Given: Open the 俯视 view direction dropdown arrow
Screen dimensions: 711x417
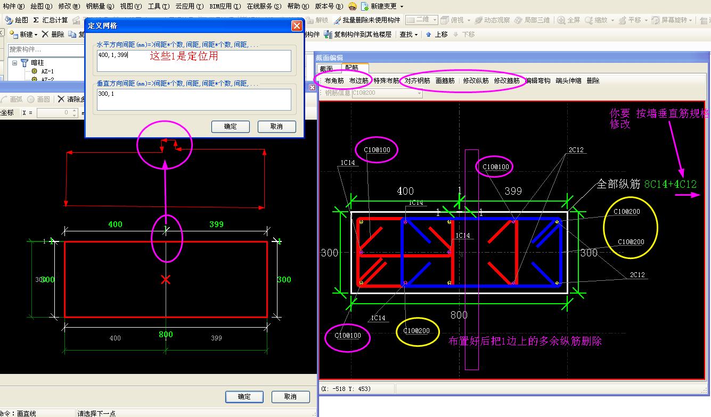Looking at the screenshot, I should click(469, 20).
